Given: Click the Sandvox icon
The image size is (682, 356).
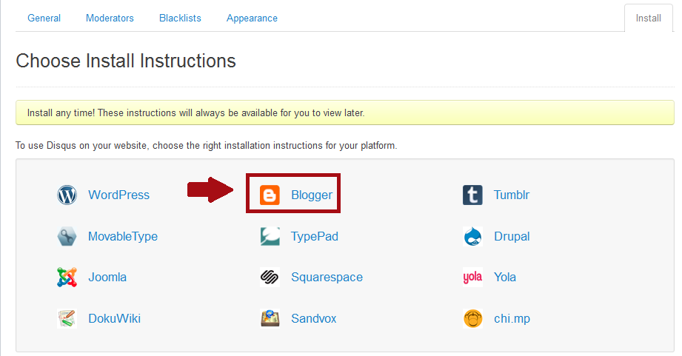Looking at the screenshot, I should pos(270,318).
